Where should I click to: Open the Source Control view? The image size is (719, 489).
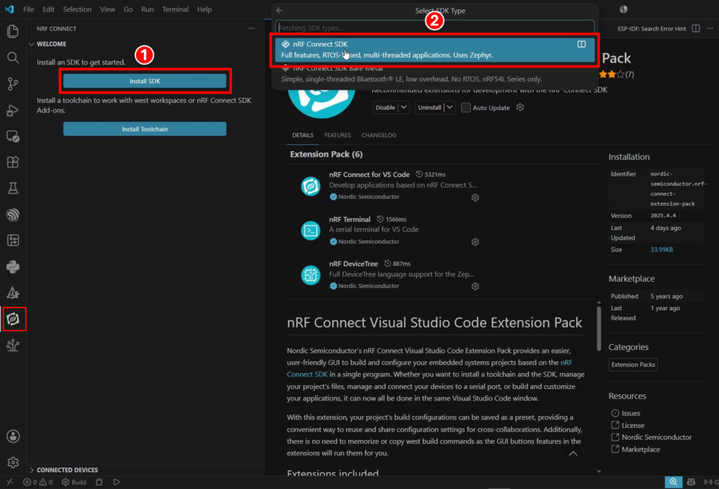(x=13, y=84)
